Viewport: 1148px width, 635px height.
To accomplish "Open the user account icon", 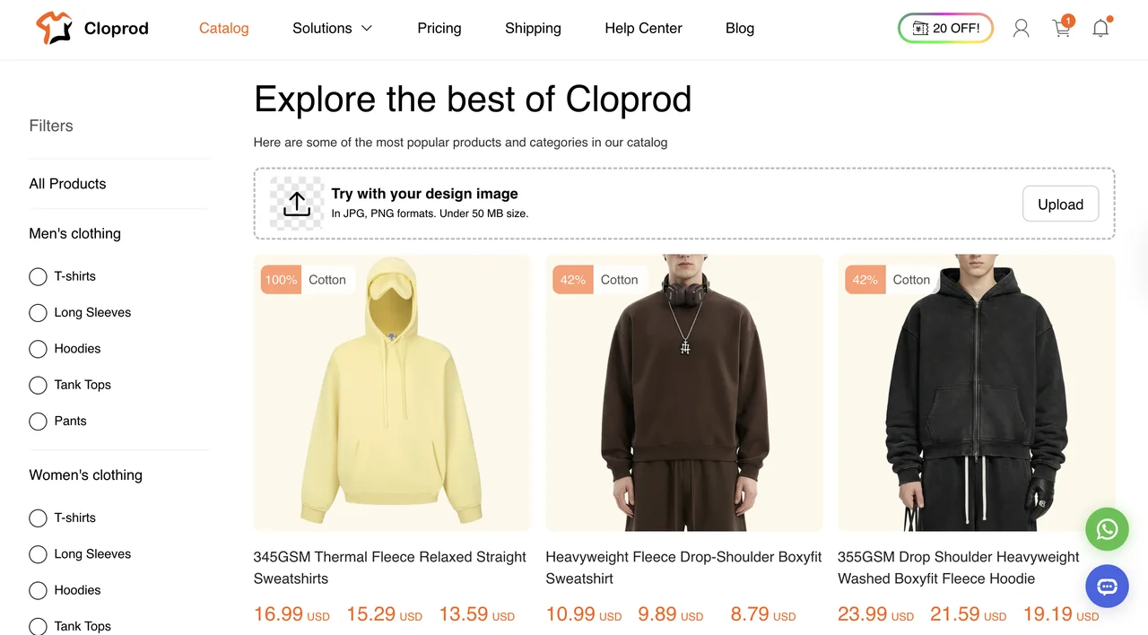I will coord(1021,29).
